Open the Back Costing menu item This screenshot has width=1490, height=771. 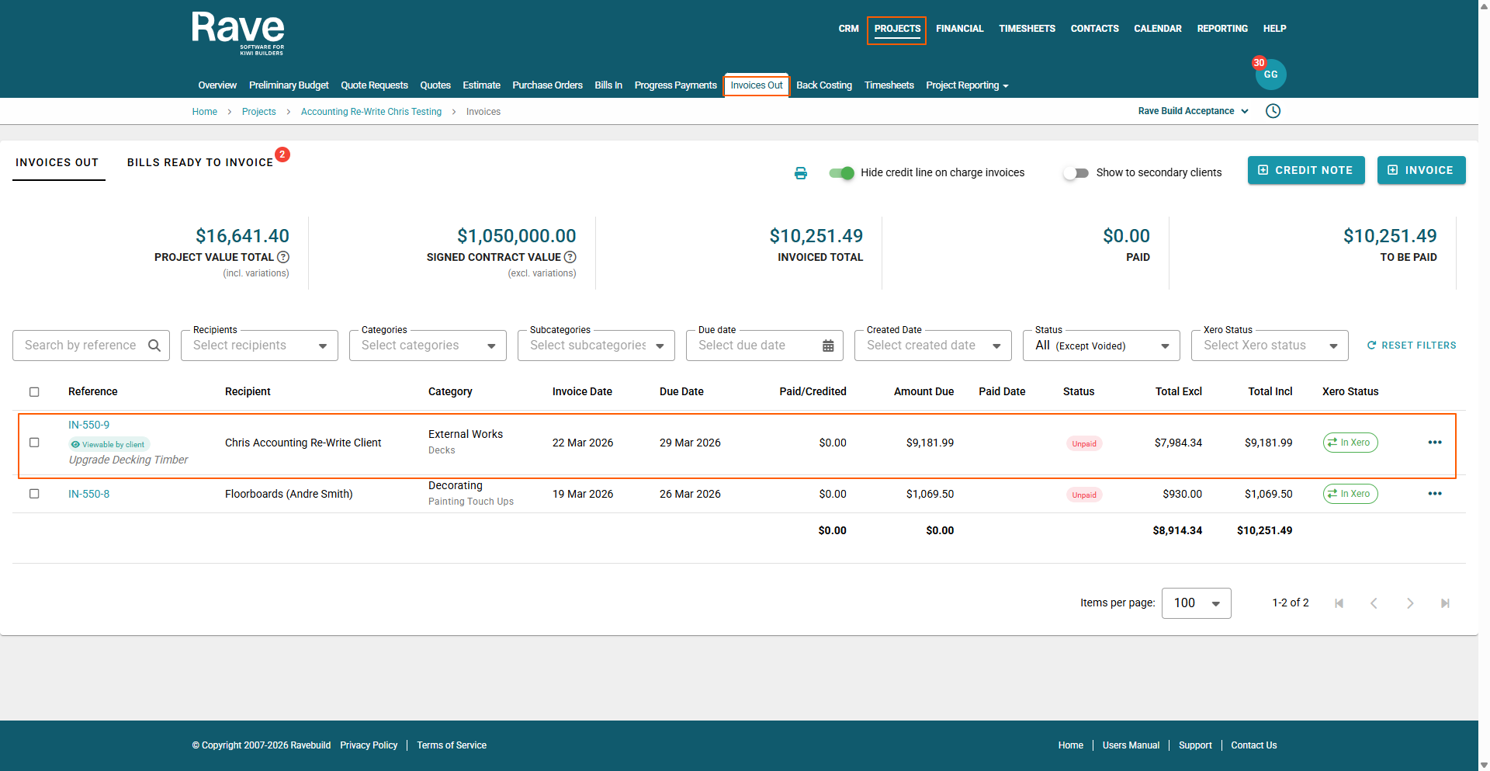pos(823,85)
